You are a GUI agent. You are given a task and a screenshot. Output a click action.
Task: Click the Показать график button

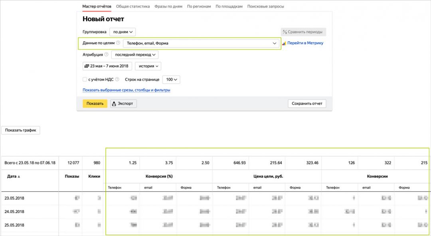point(21,130)
